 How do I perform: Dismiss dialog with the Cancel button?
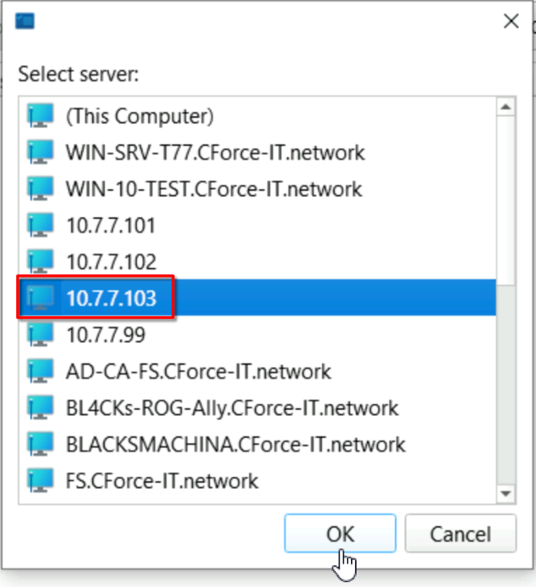pyautogui.click(x=461, y=533)
